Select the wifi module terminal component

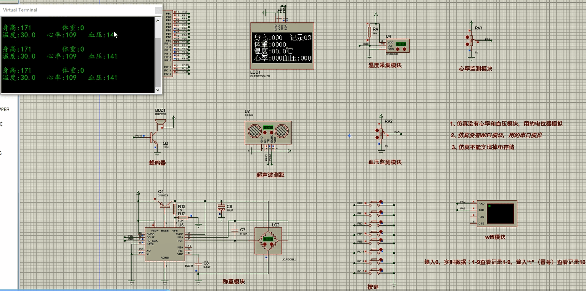pyautogui.click(x=500, y=214)
